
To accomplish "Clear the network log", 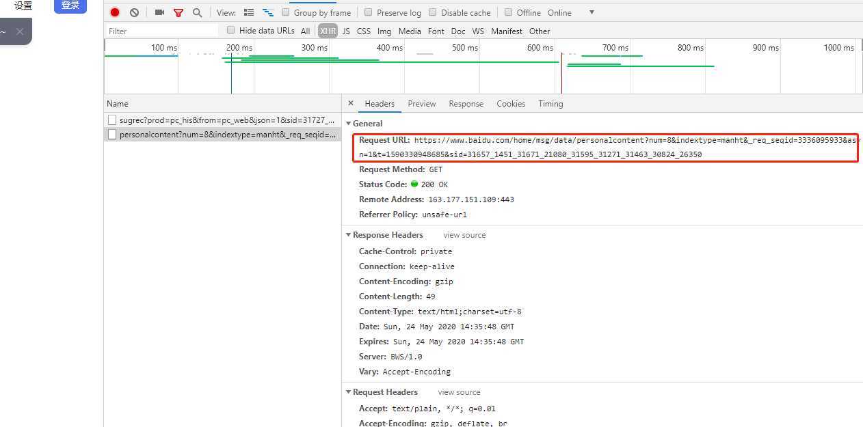I will tap(134, 12).
